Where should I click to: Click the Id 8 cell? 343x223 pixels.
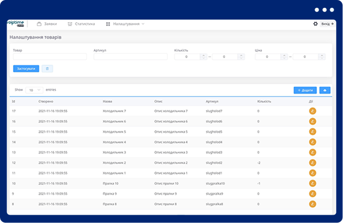pyautogui.click(x=13, y=204)
